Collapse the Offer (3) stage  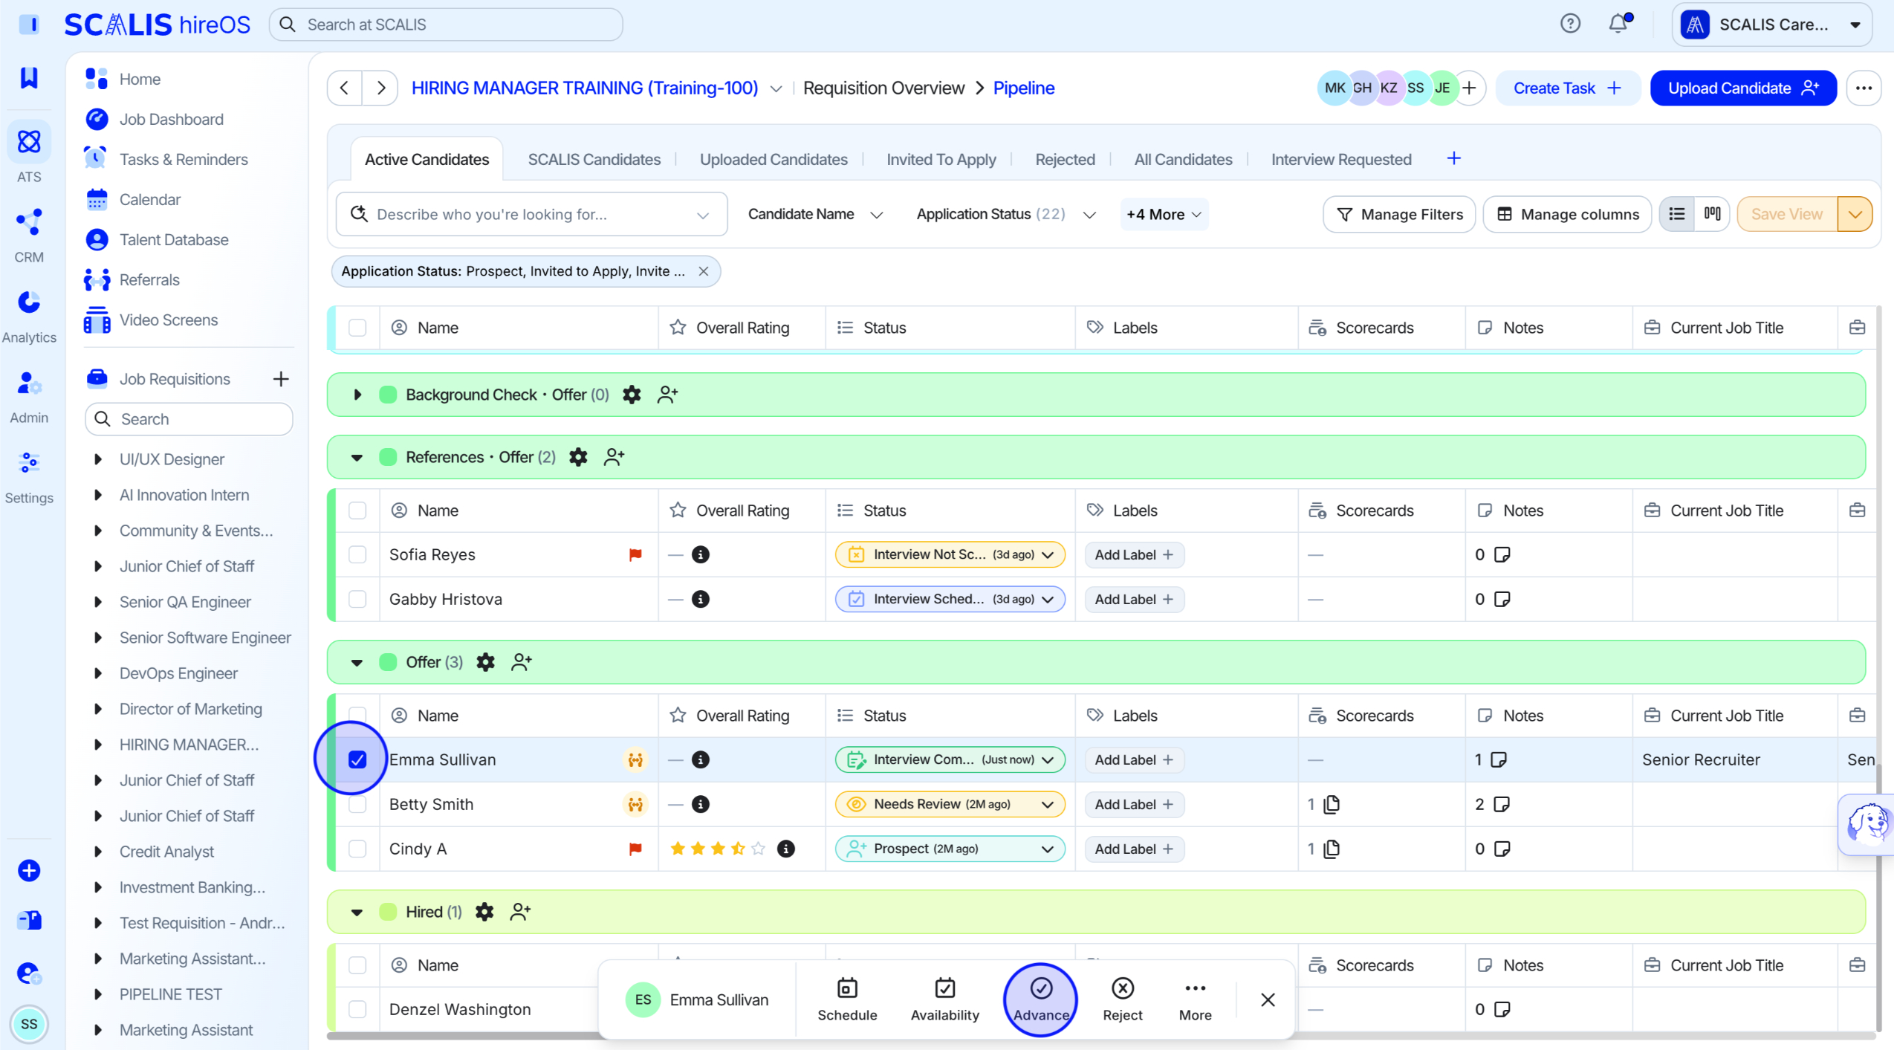point(357,662)
